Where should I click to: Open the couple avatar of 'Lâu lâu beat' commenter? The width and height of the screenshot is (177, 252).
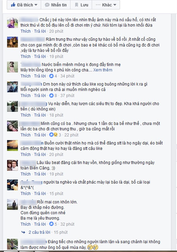tap(12, 165)
